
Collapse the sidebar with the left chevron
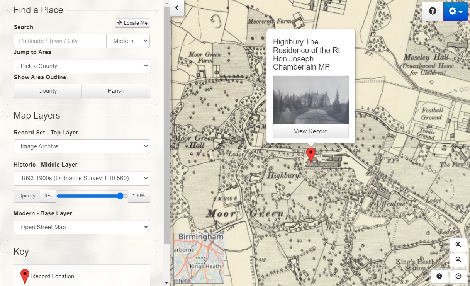click(177, 8)
